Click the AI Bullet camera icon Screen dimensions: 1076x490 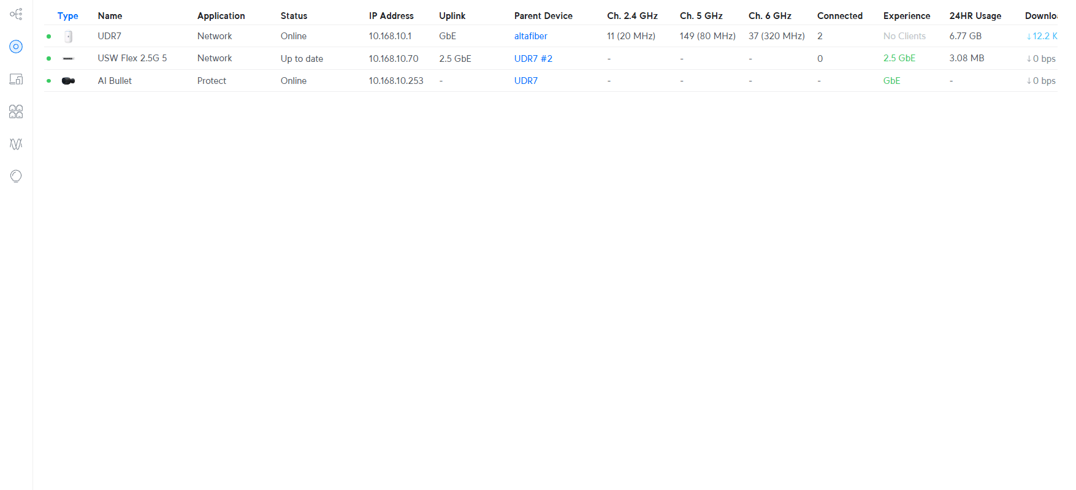click(69, 81)
